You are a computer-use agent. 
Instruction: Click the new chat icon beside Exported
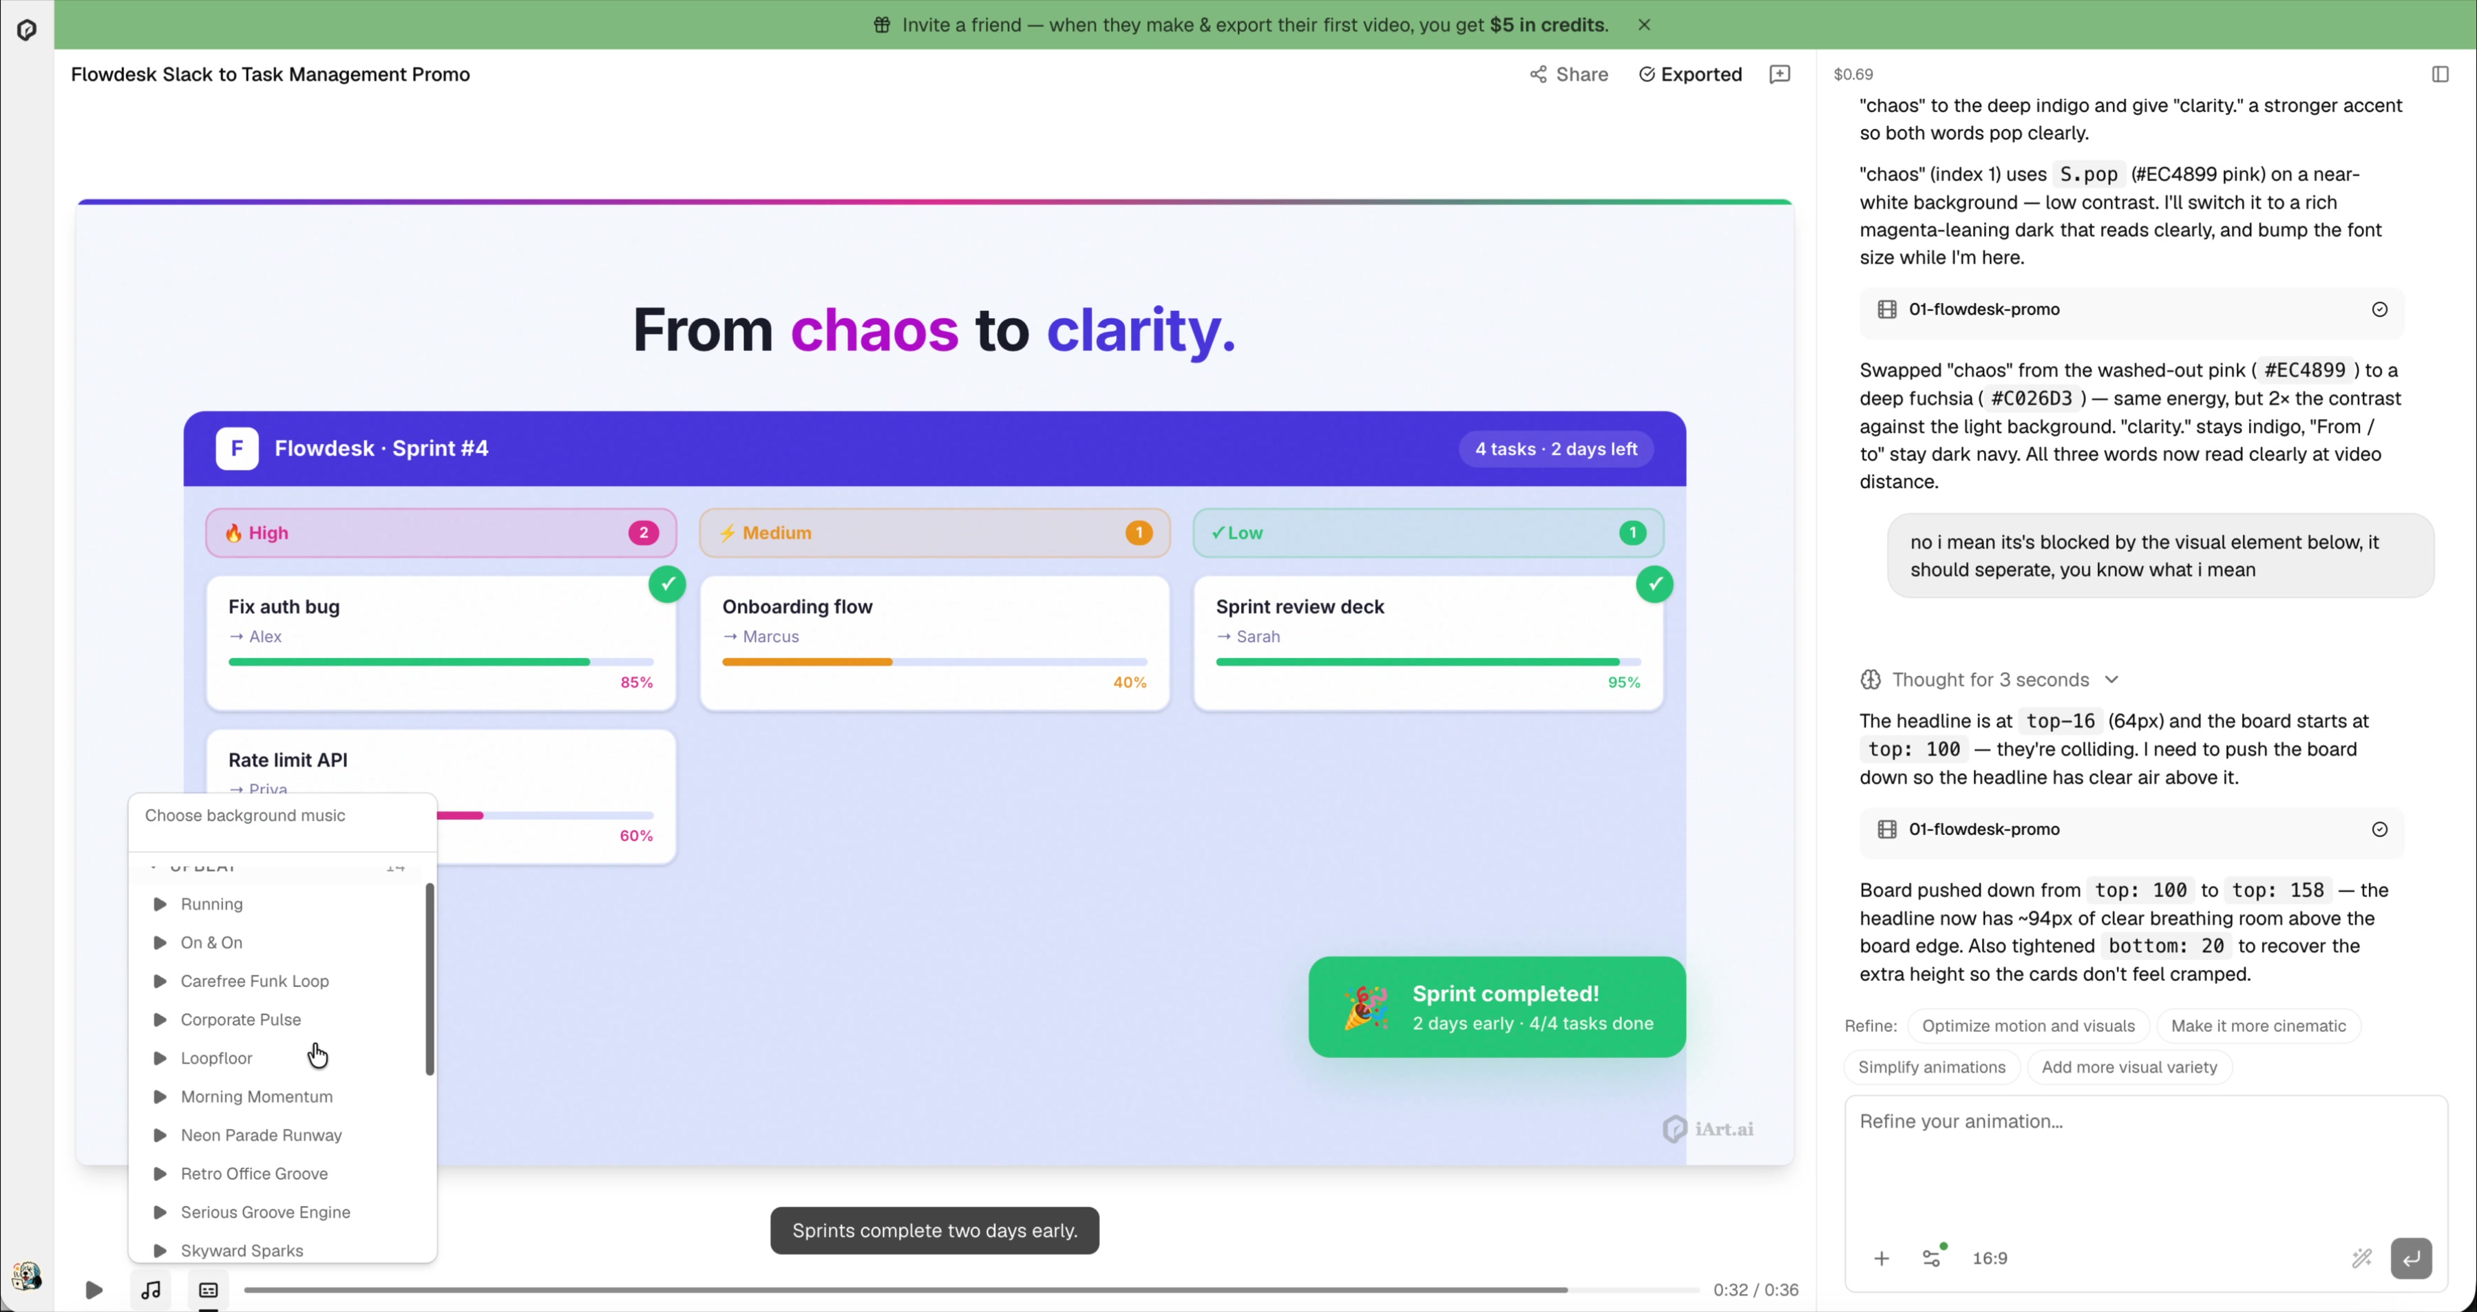click(1780, 74)
